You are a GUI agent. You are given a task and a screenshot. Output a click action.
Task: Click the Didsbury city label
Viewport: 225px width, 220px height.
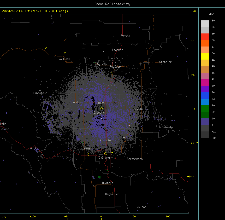pos(100,113)
